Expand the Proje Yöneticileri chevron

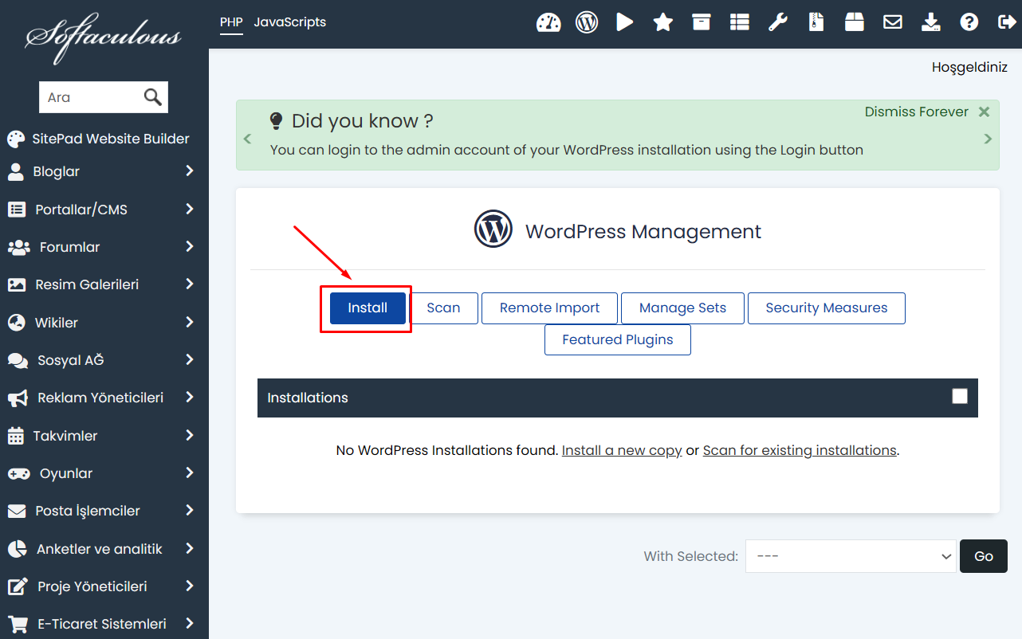coord(190,586)
